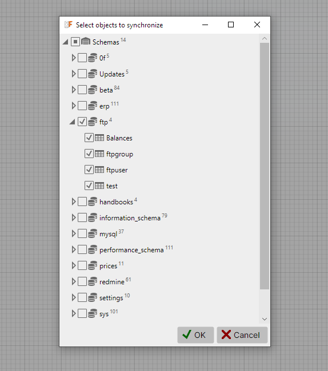The image size is (328, 371).
Task: Expand the performance_schema node
Action: [74, 249]
